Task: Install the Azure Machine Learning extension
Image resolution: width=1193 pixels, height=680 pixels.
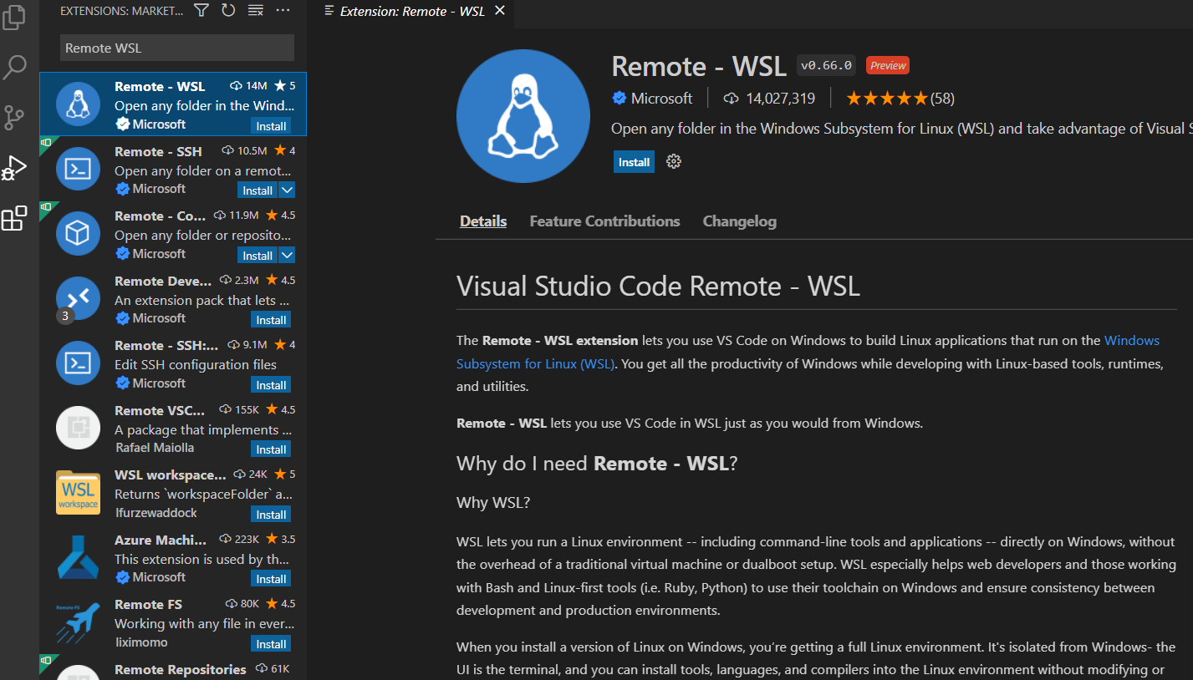Action: coord(271,579)
